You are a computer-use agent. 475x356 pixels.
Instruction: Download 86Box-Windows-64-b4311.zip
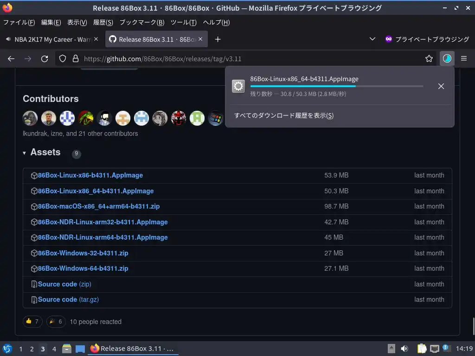click(x=83, y=268)
